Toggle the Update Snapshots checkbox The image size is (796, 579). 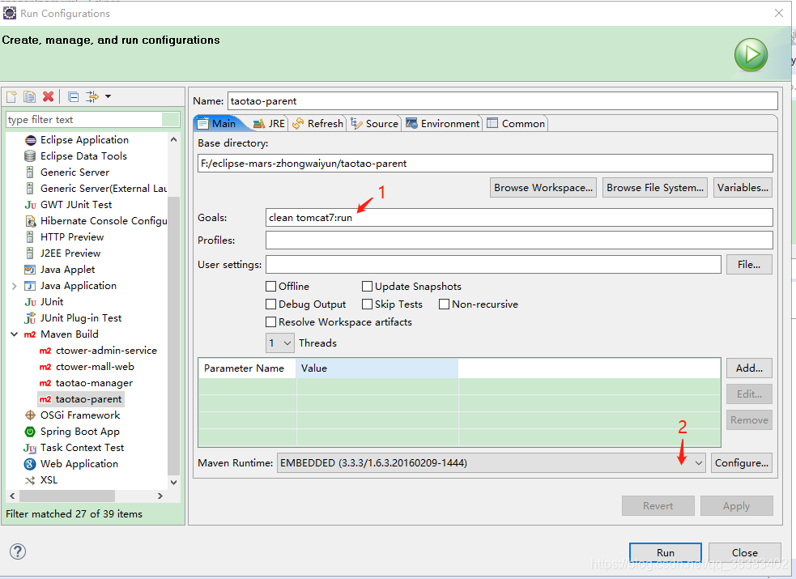(367, 286)
